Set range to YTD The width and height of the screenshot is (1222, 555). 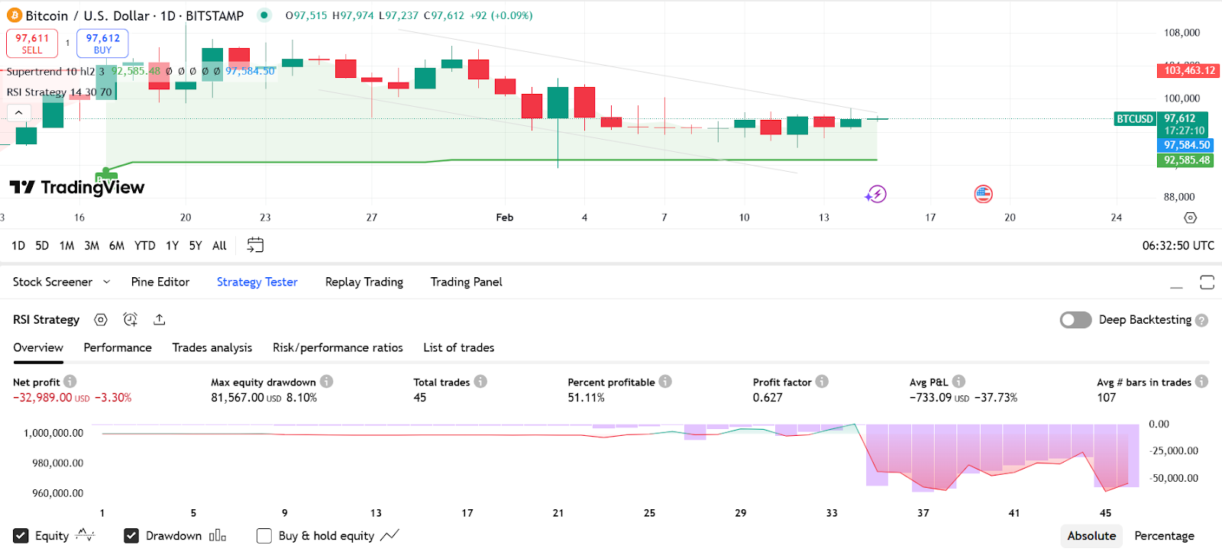(x=144, y=245)
